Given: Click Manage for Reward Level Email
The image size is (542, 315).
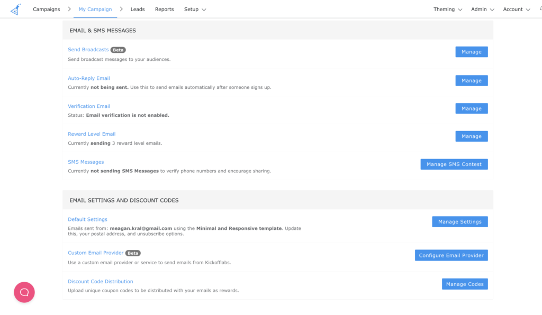Looking at the screenshot, I should (472, 136).
